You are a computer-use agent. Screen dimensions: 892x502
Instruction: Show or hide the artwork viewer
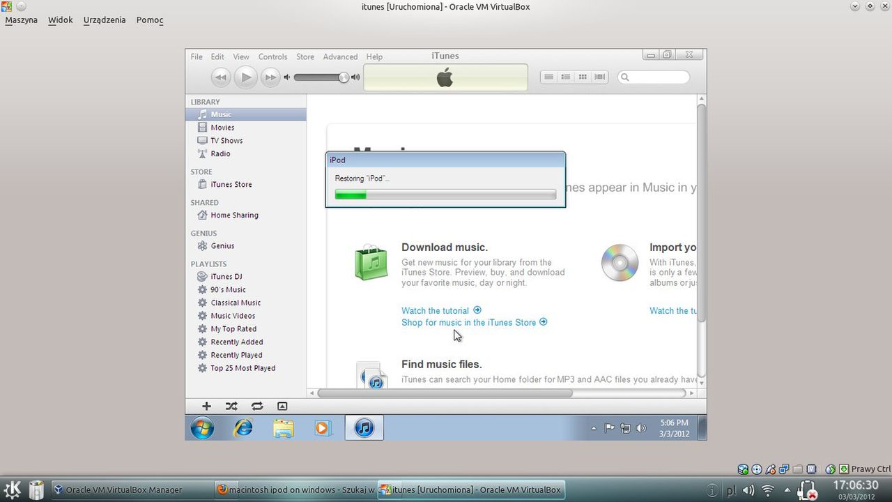[x=282, y=406]
